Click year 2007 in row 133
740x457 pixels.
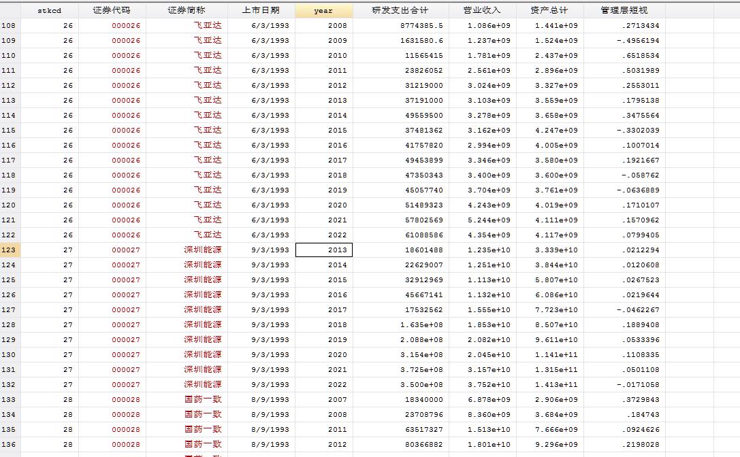324,399
